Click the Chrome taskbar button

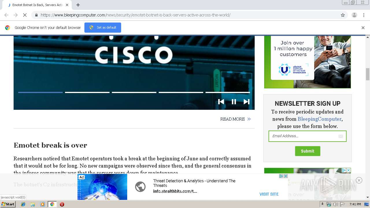52,204
